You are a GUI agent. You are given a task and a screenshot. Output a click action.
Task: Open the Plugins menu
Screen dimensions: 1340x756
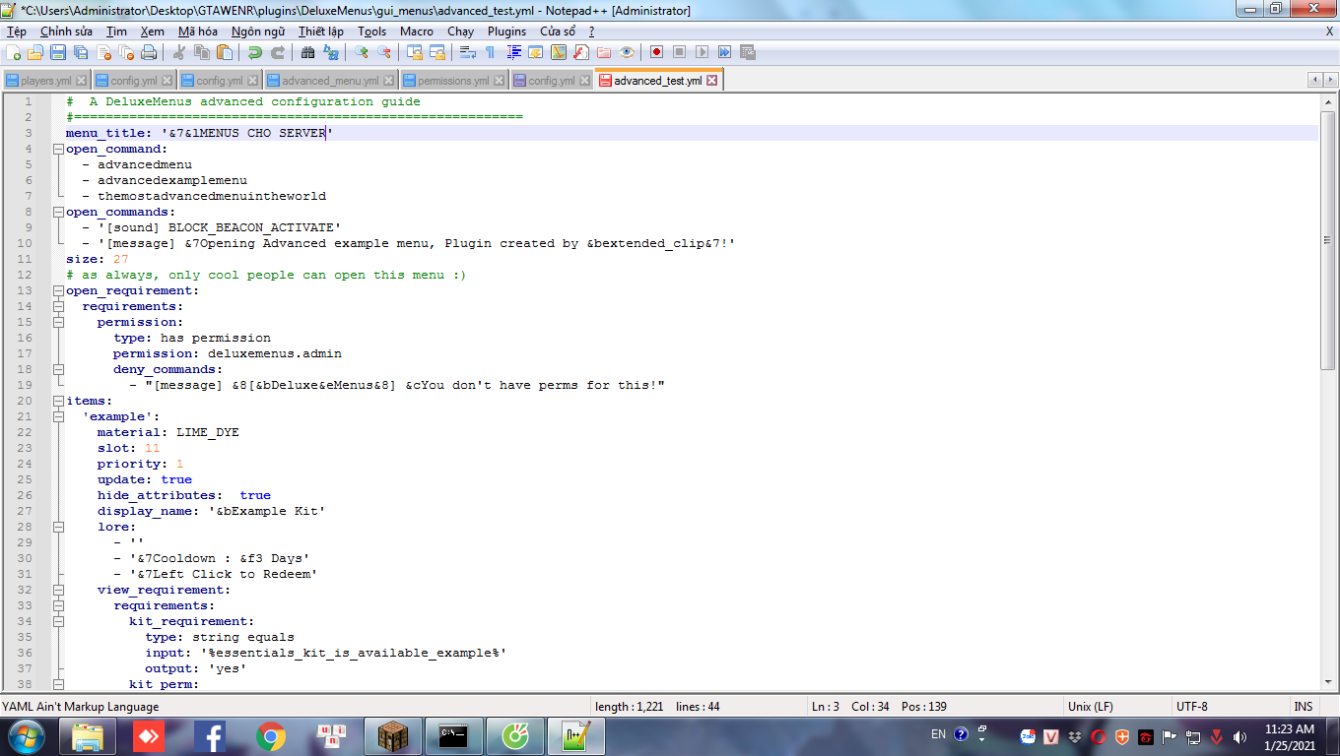pyautogui.click(x=506, y=31)
